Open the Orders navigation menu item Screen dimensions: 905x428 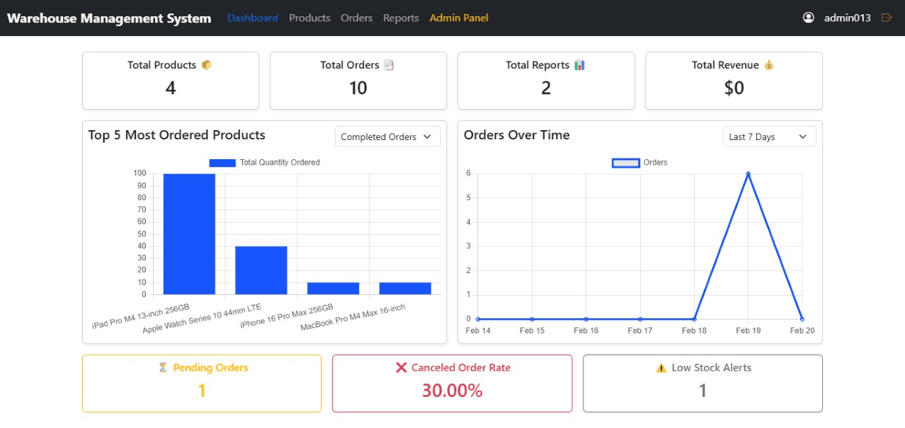tap(356, 18)
